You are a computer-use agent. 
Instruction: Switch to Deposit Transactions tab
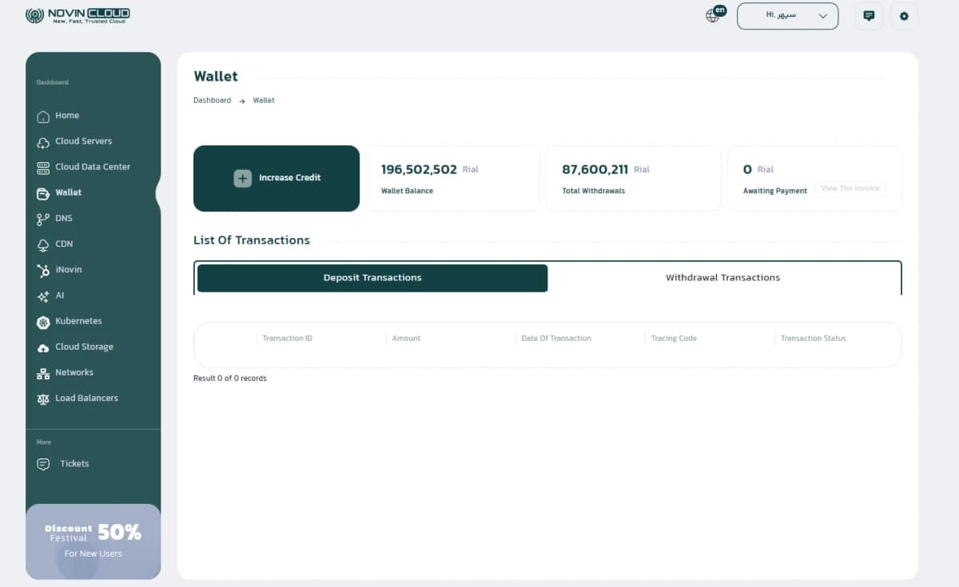click(372, 278)
